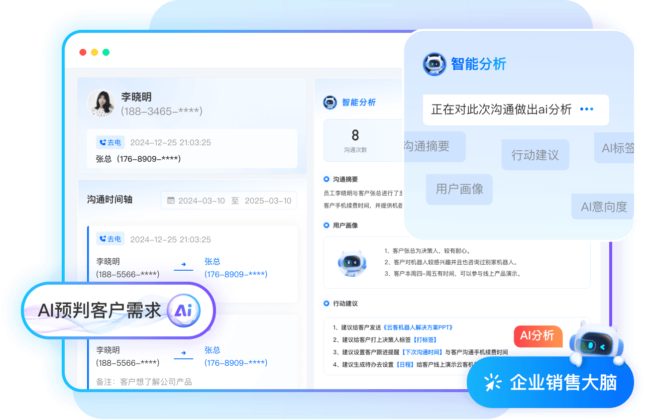
Task: Click the AI预判客户需求 badge
Action: [119, 311]
